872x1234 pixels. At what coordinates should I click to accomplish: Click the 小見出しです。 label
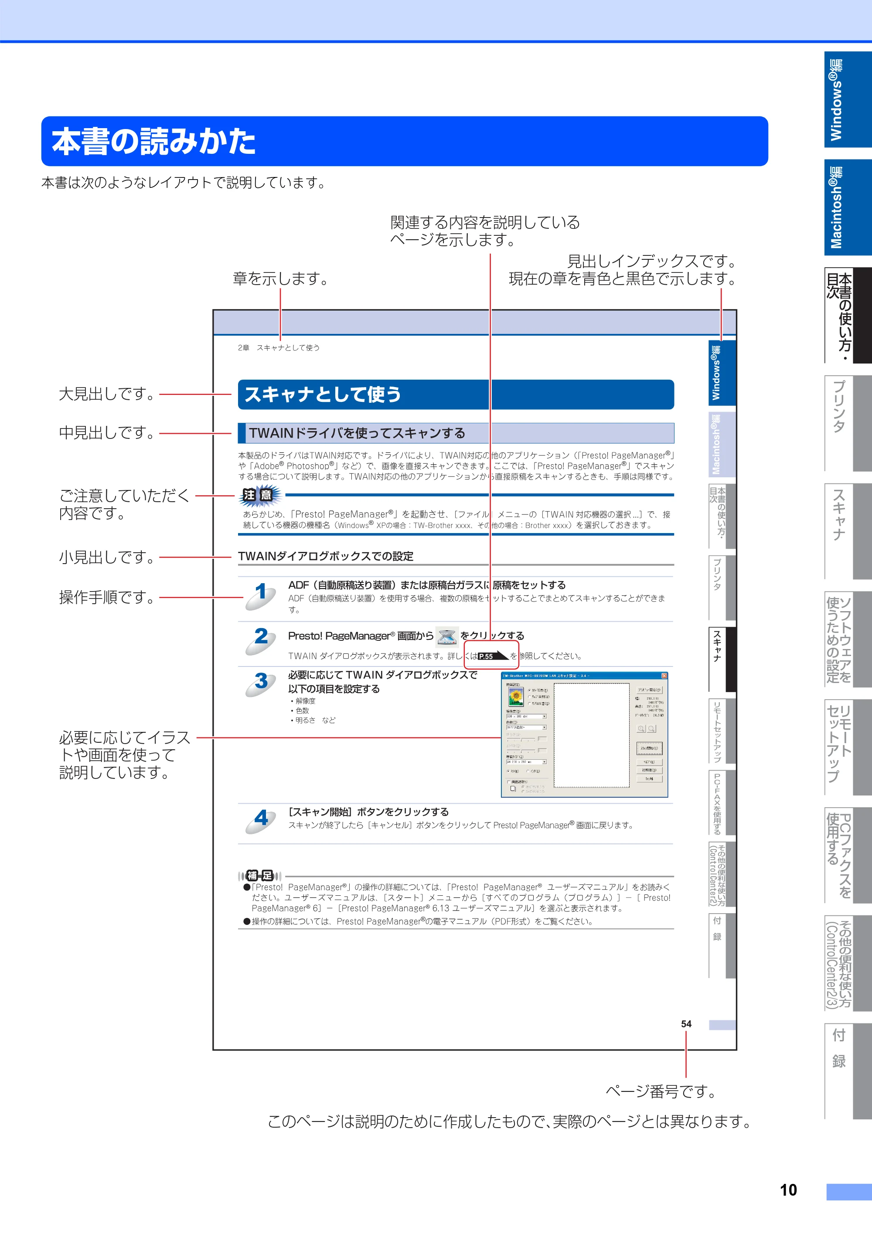pyautogui.click(x=106, y=558)
